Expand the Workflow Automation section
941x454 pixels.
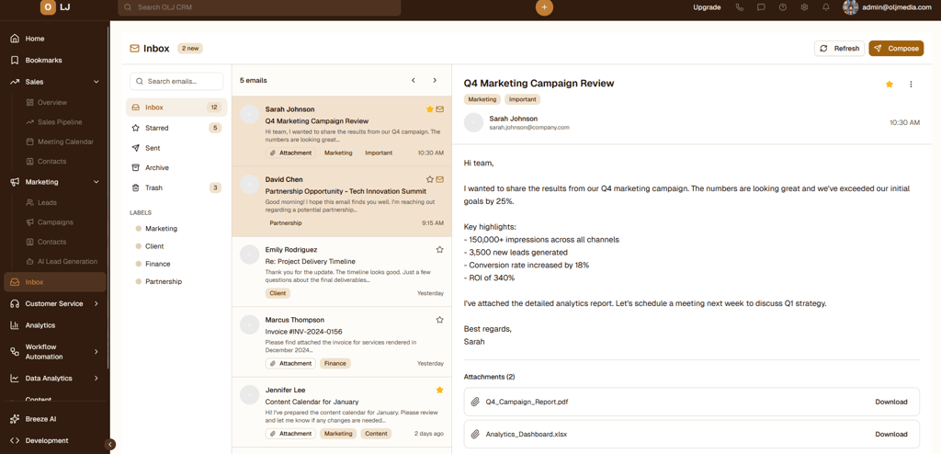96,351
